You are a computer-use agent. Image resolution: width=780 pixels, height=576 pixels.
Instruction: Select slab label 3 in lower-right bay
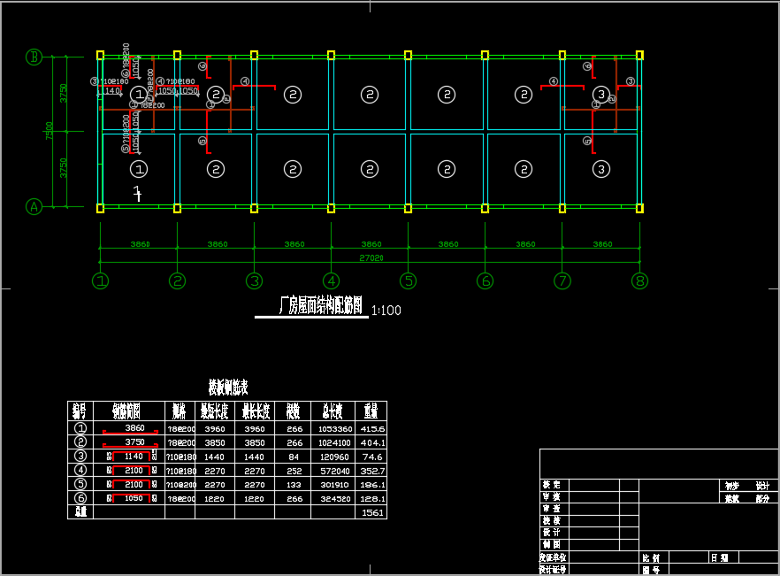pos(600,168)
